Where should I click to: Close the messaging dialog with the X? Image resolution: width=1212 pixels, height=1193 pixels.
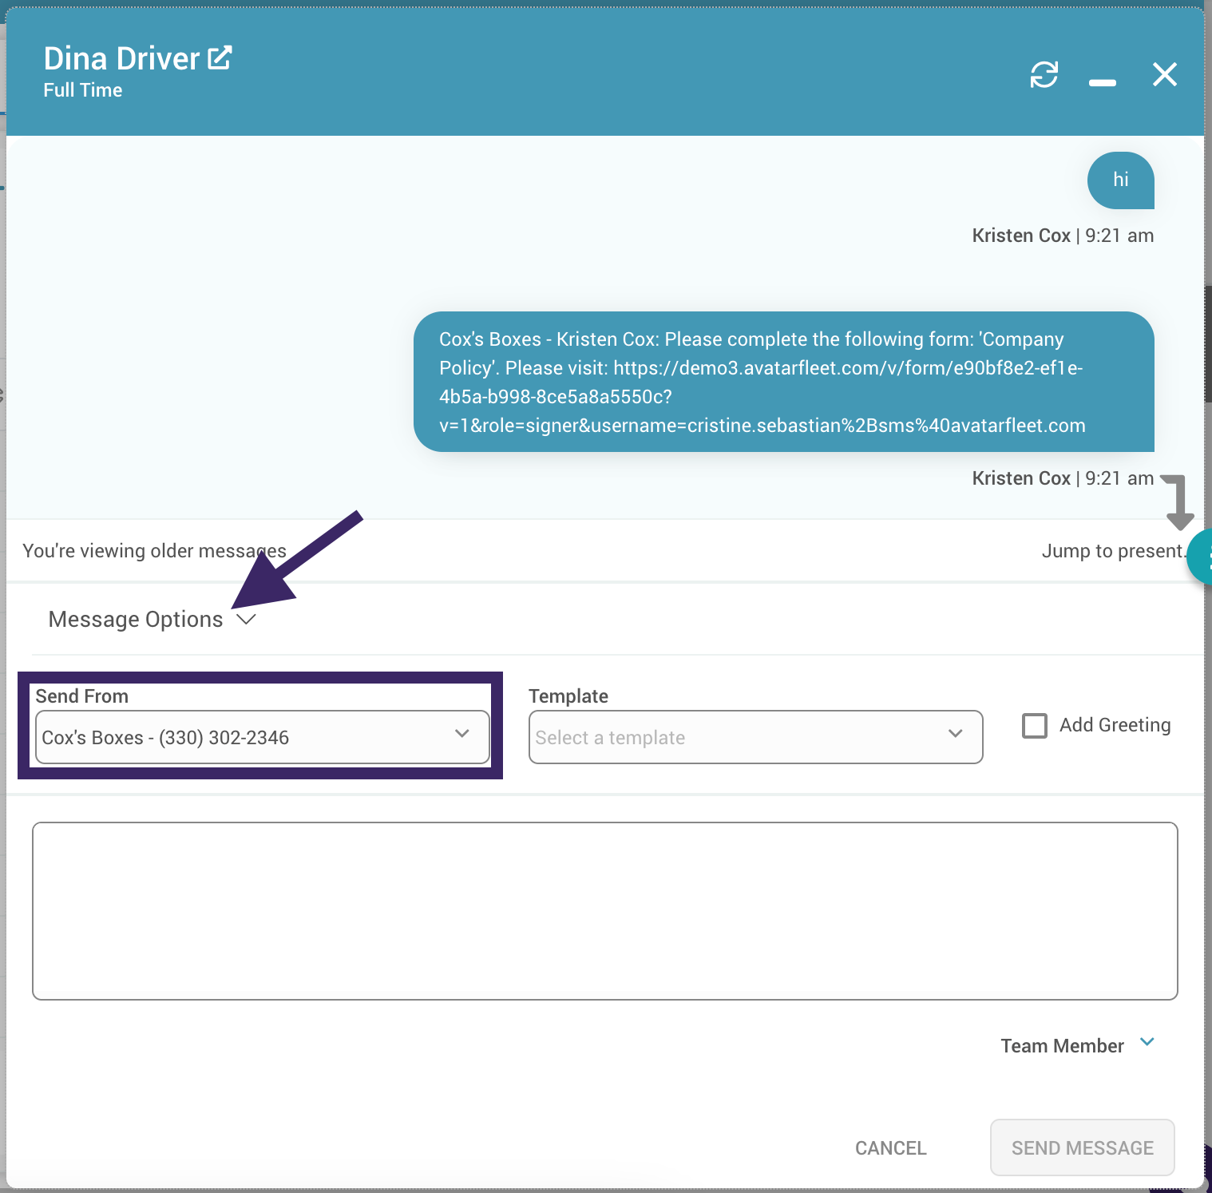1164,75
